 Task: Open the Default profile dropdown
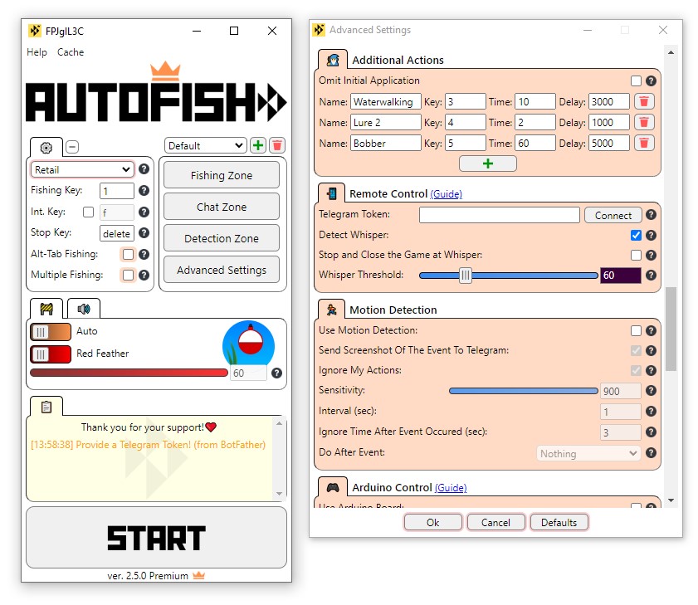(206, 145)
